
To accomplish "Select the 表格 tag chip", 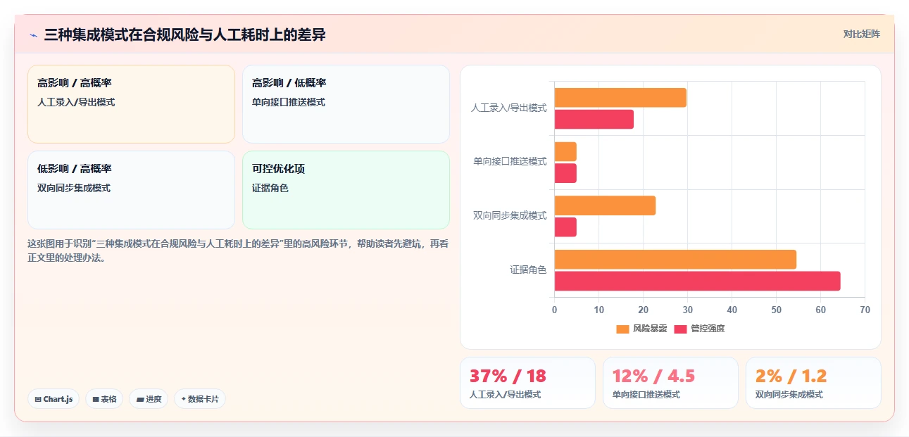I will tap(104, 399).
